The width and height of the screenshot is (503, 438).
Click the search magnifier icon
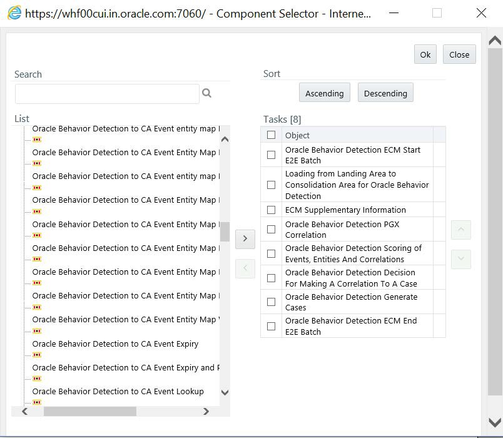207,93
